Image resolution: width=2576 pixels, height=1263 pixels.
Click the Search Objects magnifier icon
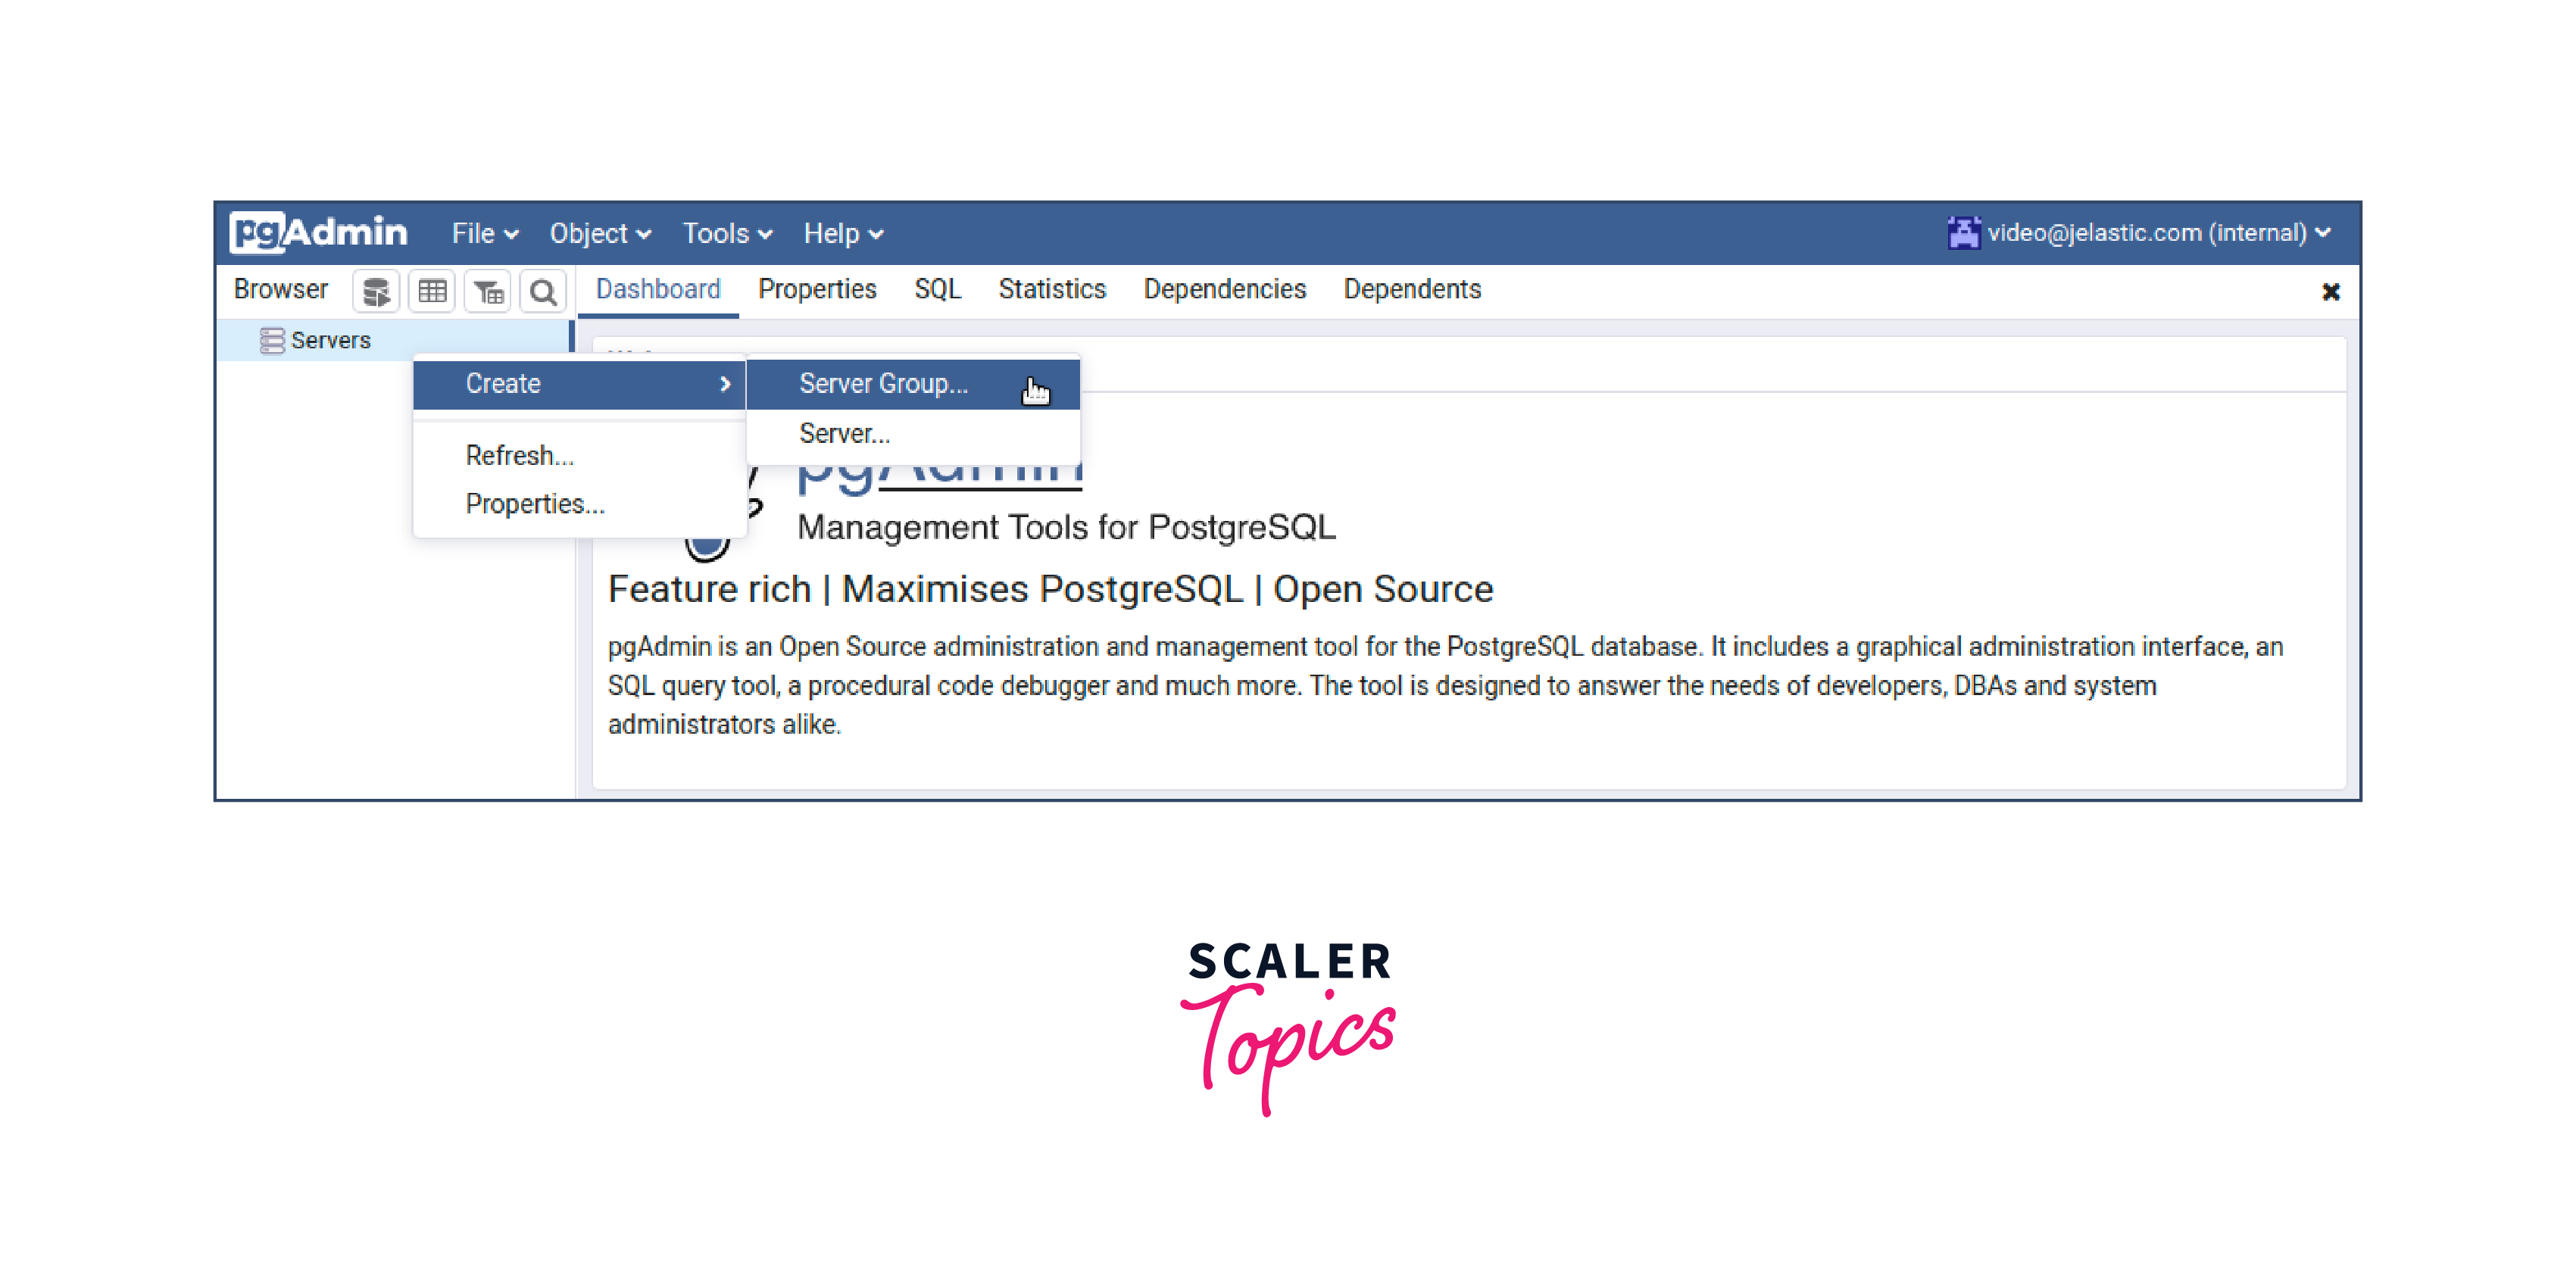(x=543, y=291)
